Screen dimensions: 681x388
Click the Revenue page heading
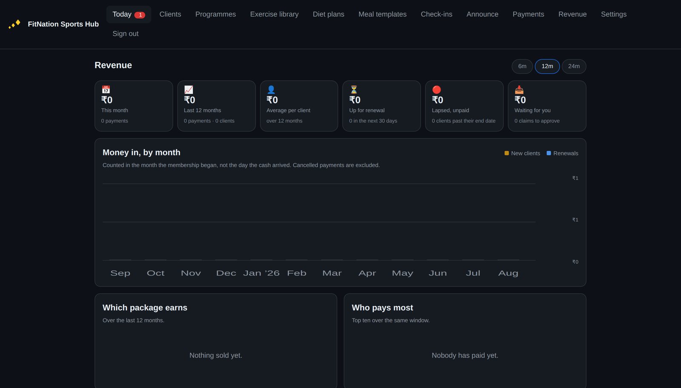113,65
